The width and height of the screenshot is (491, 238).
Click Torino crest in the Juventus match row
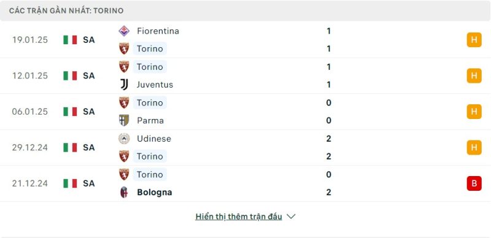(124, 67)
